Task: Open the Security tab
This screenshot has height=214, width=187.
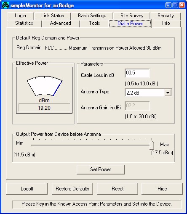Action: coord(166,16)
